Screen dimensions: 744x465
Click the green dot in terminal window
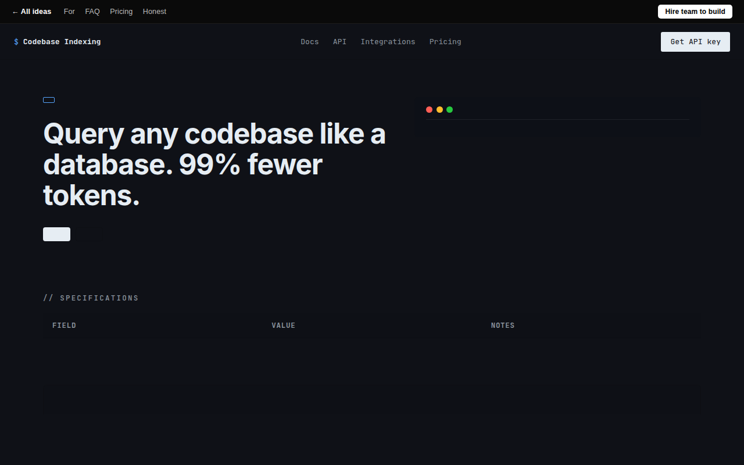(x=449, y=109)
